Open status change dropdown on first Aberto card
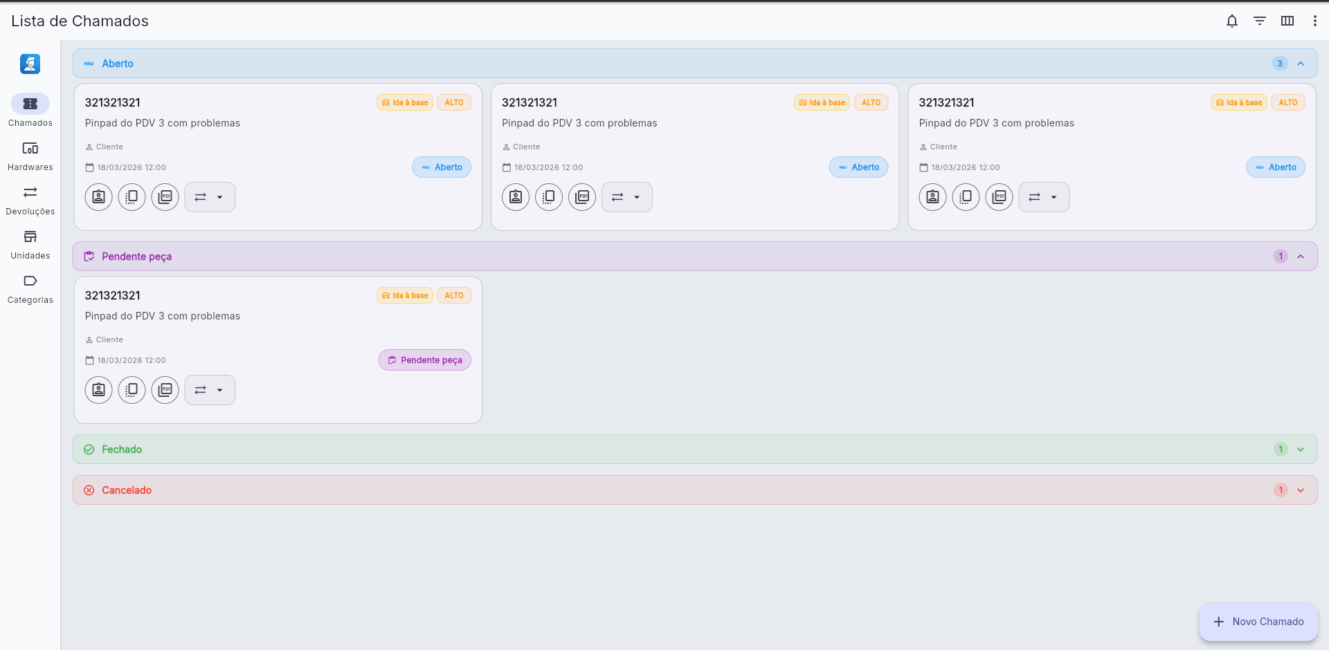 click(210, 197)
